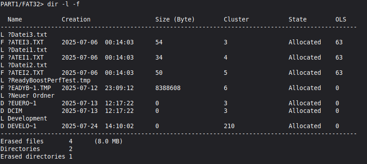The height and width of the screenshot is (164, 367).
Task: Select the Name column header
Action: coord(15,19)
